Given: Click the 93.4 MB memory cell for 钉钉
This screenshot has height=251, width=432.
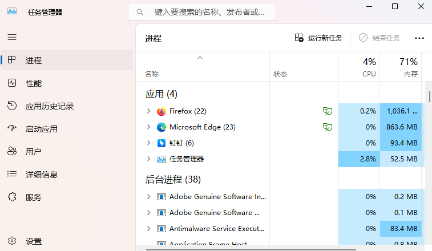Looking at the screenshot, I should [x=401, y=143].
